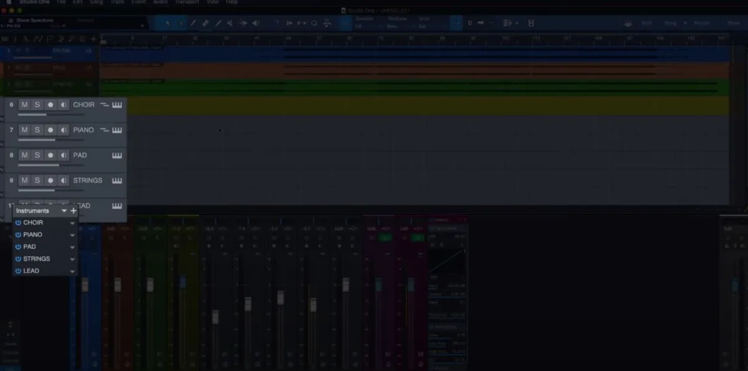
Task: Click the PAD track name
Action: [x=80, y=155]
